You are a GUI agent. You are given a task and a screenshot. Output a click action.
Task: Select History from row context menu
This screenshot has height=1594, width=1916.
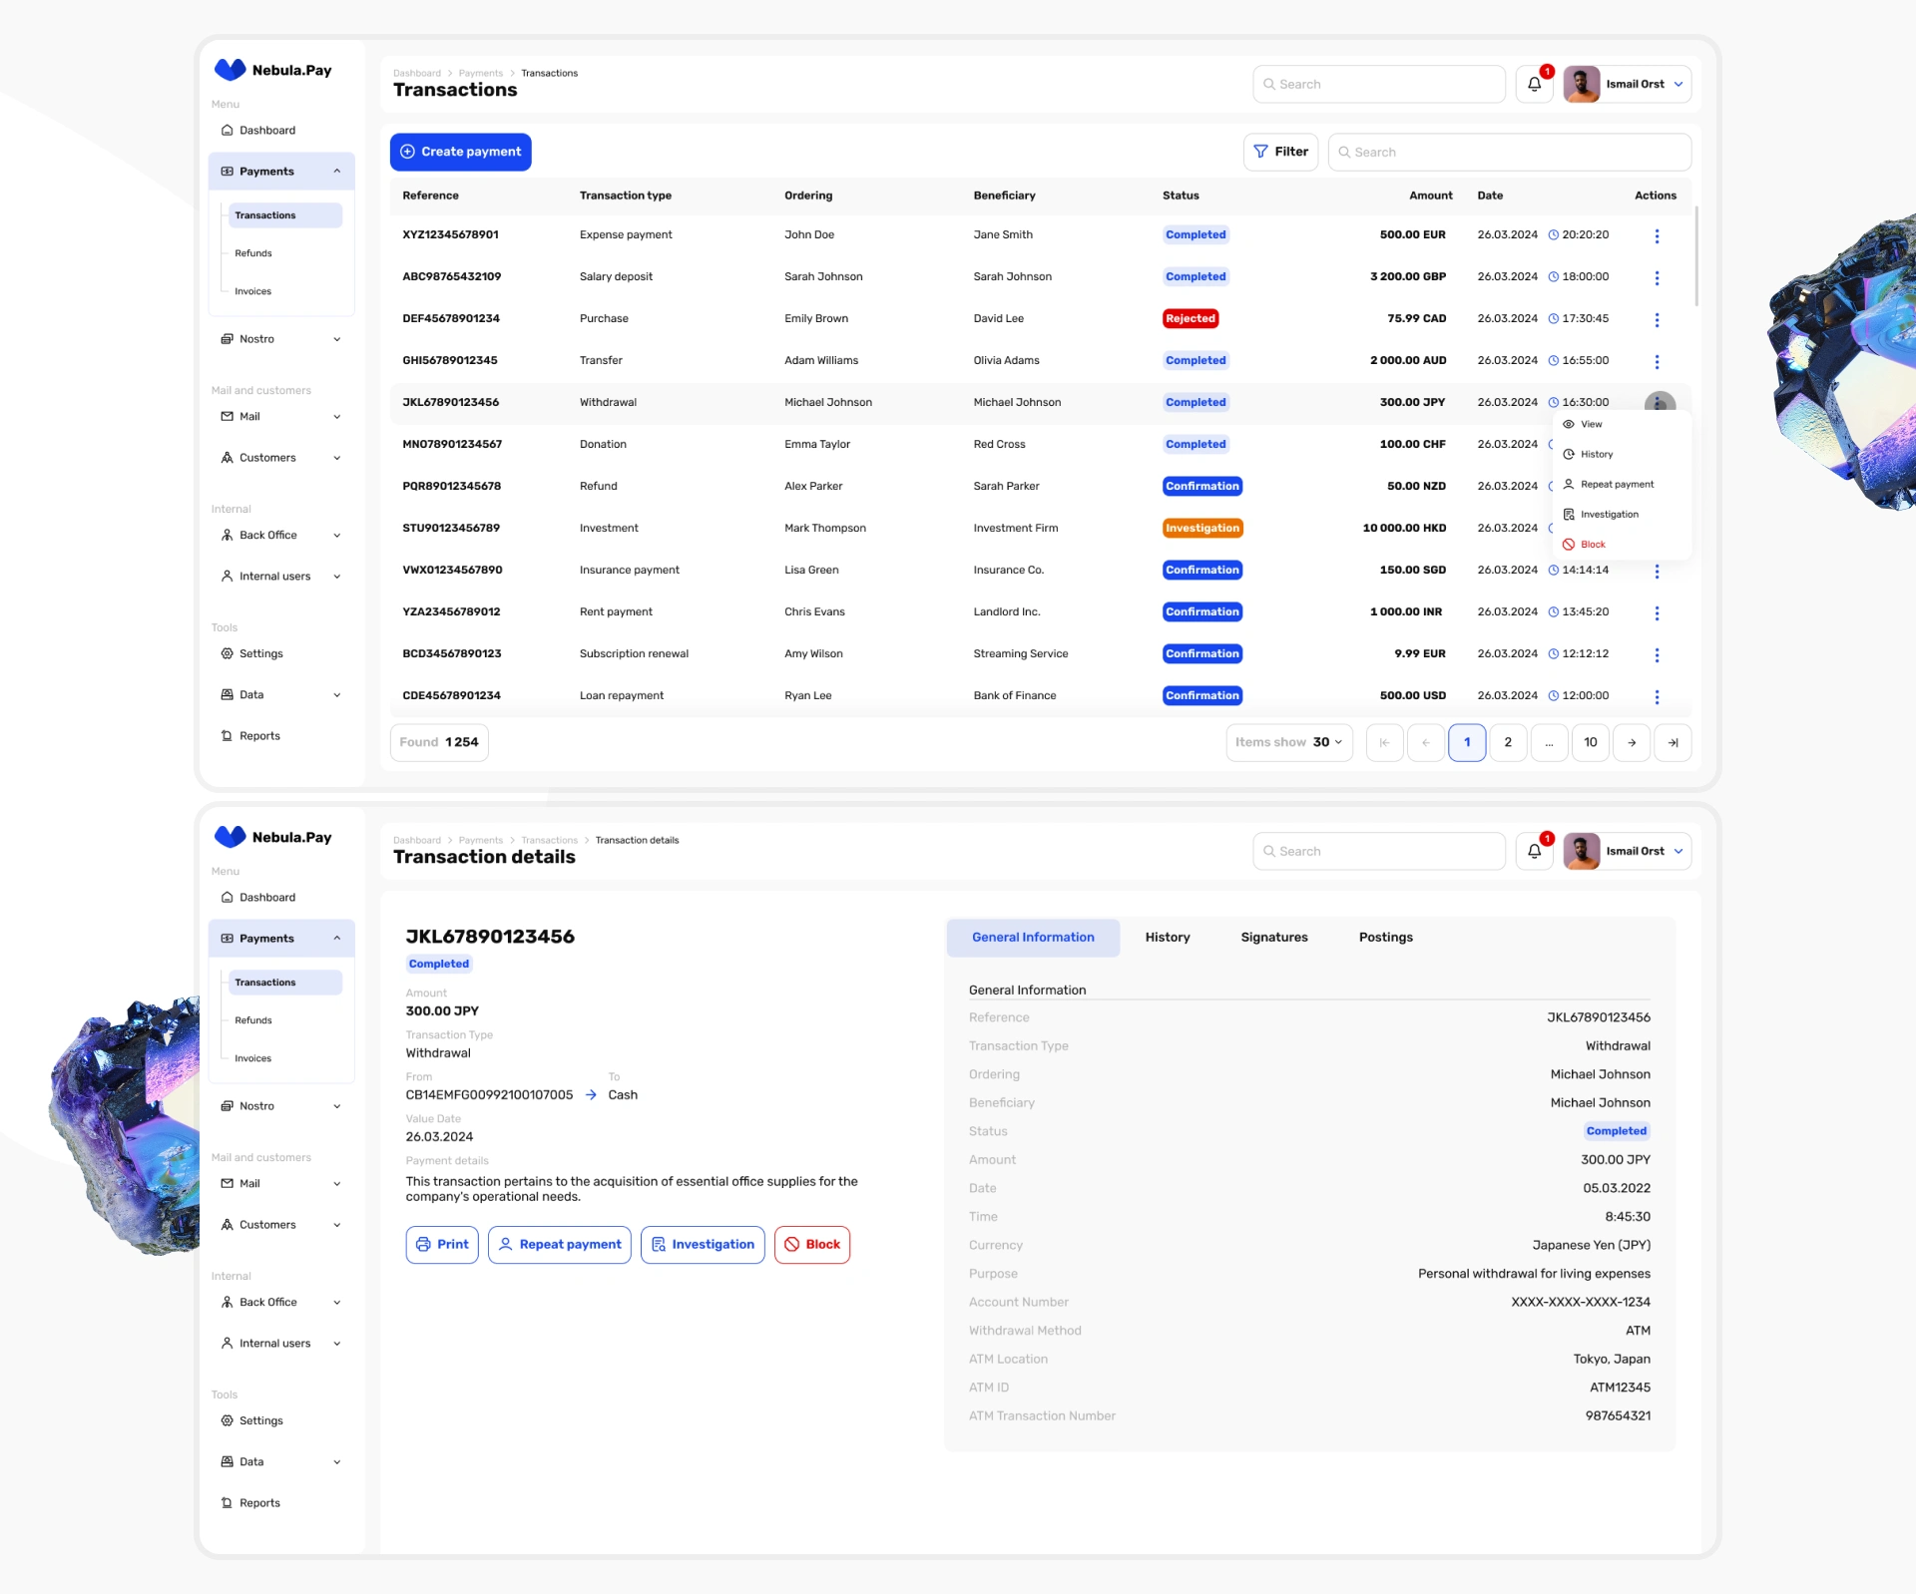pyautogui.click(x=1596, y=454)
